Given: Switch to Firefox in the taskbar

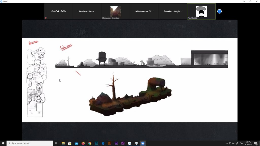Looking at the screenshot, I should [83, 143].
